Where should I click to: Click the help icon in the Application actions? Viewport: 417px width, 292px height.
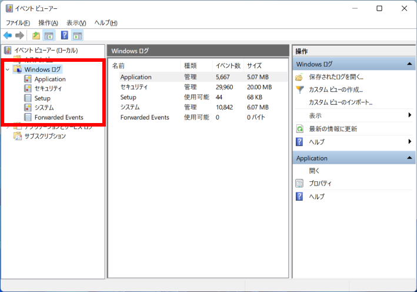299,197
